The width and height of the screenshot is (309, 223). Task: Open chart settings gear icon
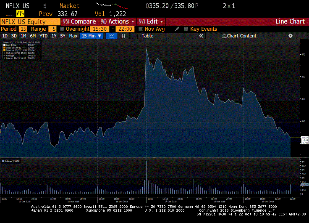pos(291,36)
